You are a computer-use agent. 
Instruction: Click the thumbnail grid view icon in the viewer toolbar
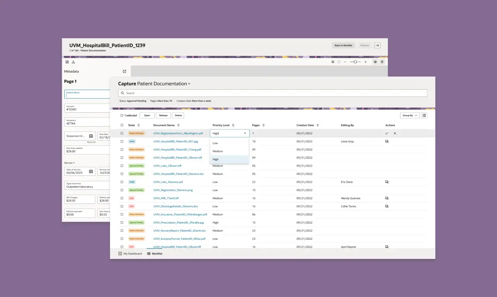[x=333, y=62]
